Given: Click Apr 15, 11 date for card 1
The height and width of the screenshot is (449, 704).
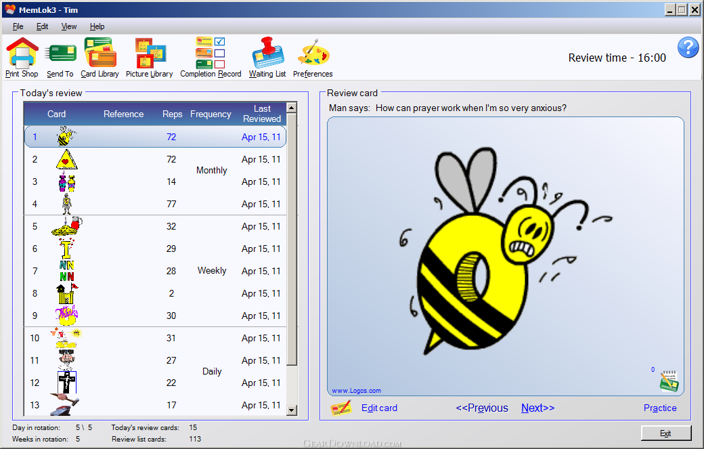Looking at the screenshot, I should 261,137.
